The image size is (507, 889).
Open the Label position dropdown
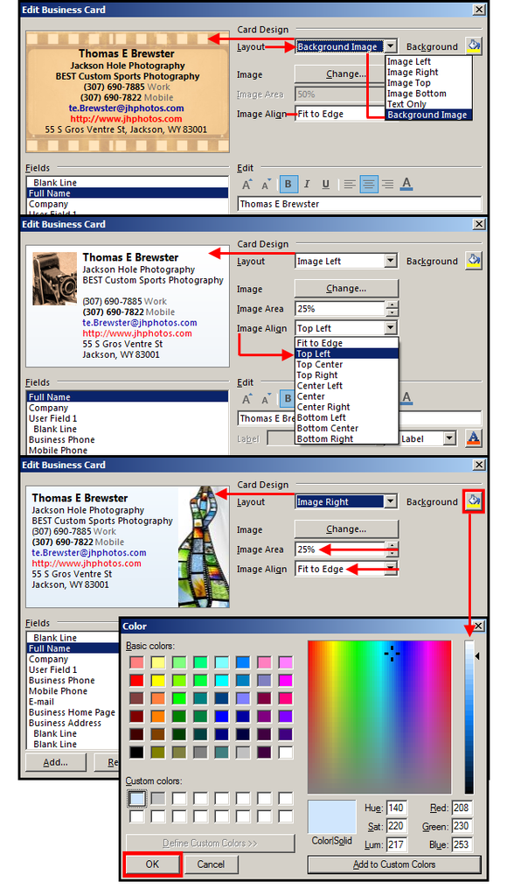(x=450, y=438)
